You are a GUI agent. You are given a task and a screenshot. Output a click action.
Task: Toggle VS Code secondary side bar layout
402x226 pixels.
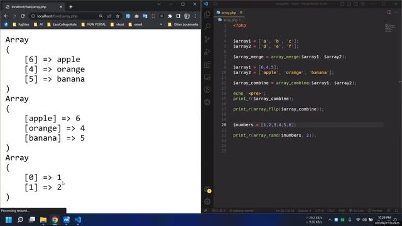click(x=356, y=4)
